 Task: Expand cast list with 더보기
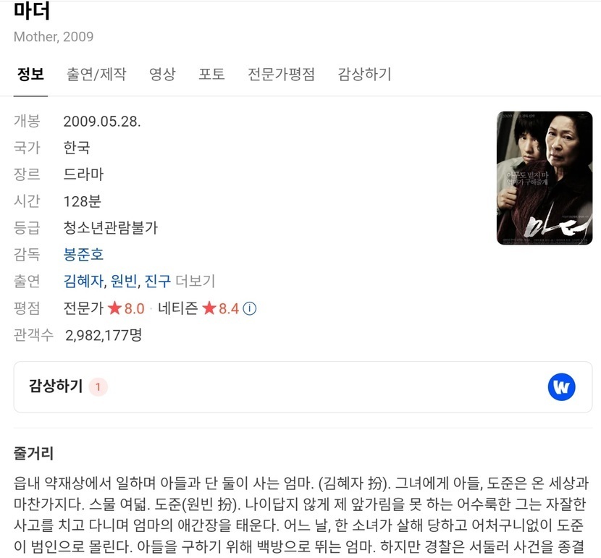(196, 281)
